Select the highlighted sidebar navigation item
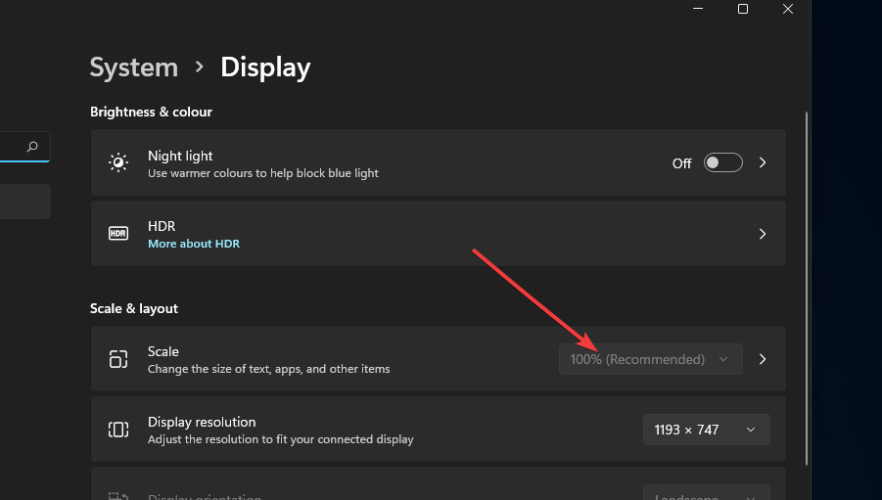The image size is (882, 500). pos(24,202)
